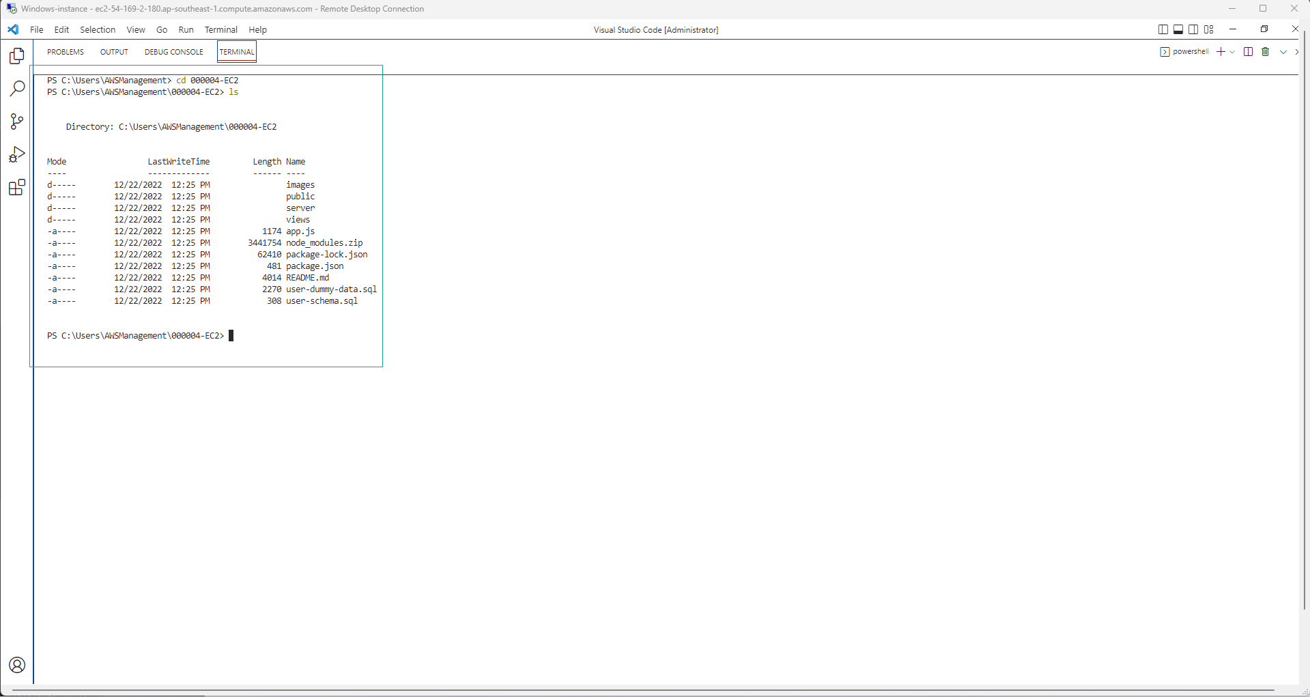Screen dimensions: 1310x697
Task: Click the Remote Desktop Connection title icon
Action: (12, 9)
